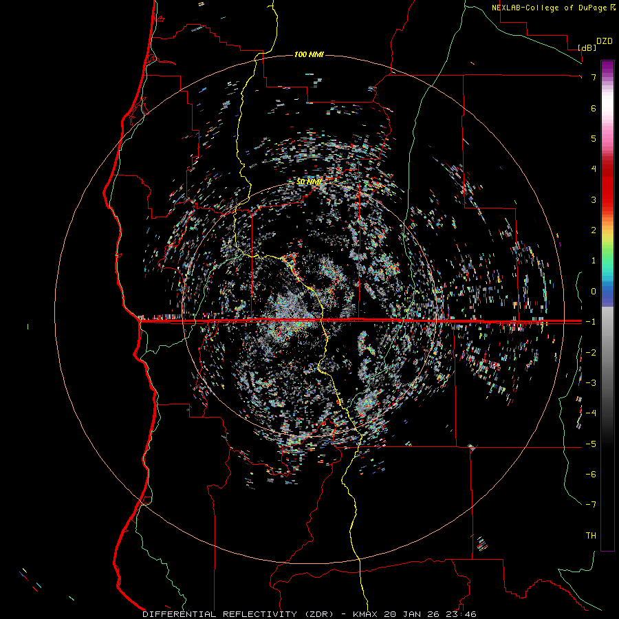Click the DIFFERENTIAL REFLECTIVITY (ZDR) caption text
This screenshot has height=619, width=619.
243,614
